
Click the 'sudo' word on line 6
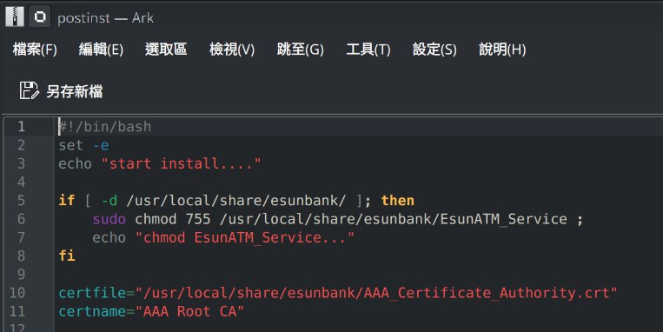point(109,219)
